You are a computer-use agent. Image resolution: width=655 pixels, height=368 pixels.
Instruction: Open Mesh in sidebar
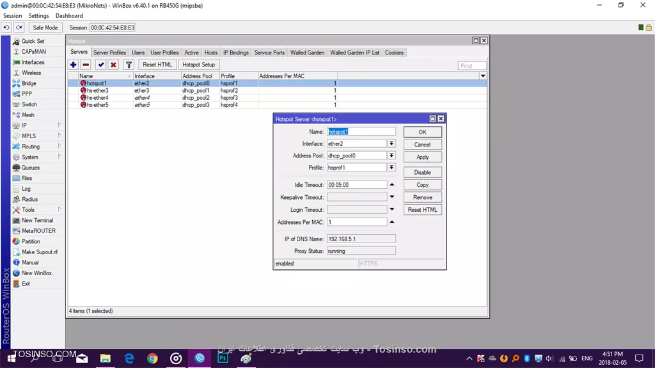coord(28,115)
